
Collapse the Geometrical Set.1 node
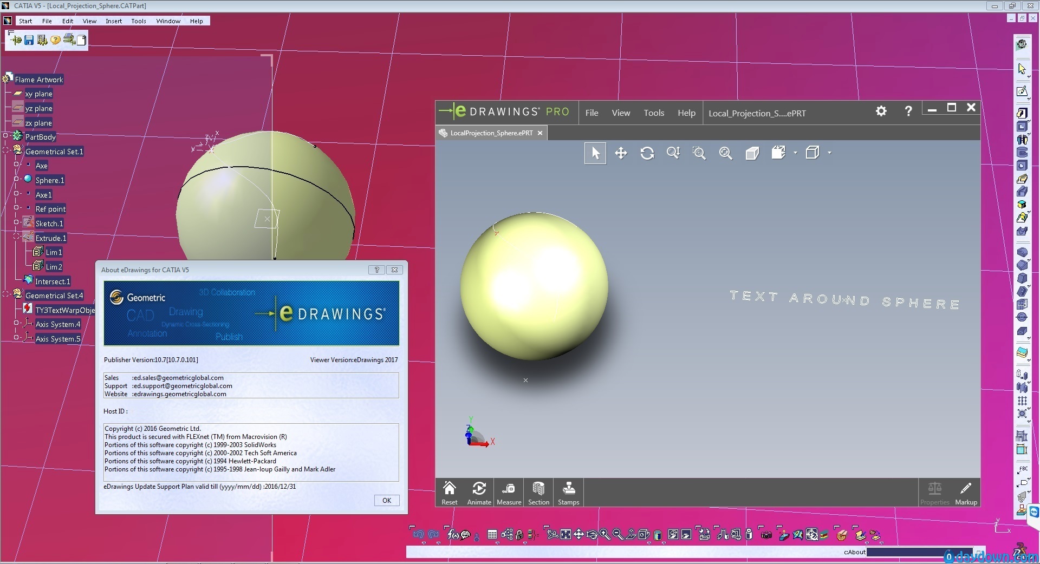6,150
